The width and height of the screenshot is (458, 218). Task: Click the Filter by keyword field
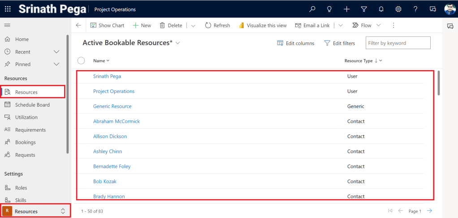click(398, 43)
